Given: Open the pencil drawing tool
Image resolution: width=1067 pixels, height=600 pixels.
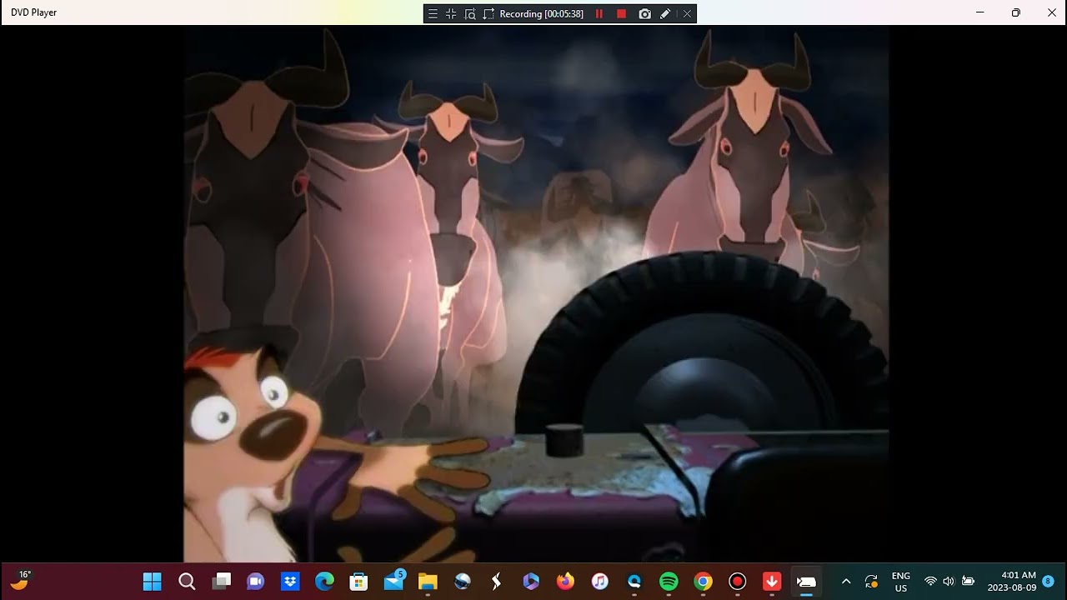Looking at the screenshot, I should point(665,14).
